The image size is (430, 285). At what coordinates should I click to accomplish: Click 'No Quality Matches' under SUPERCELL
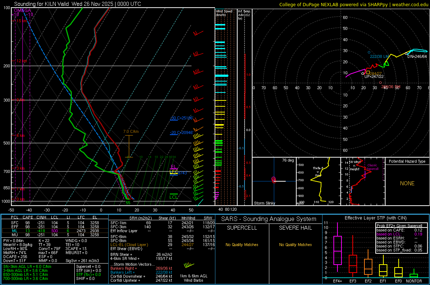[242, 245]
